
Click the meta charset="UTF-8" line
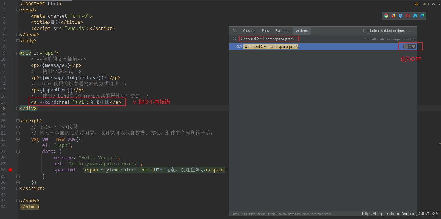tap(62, 16)
